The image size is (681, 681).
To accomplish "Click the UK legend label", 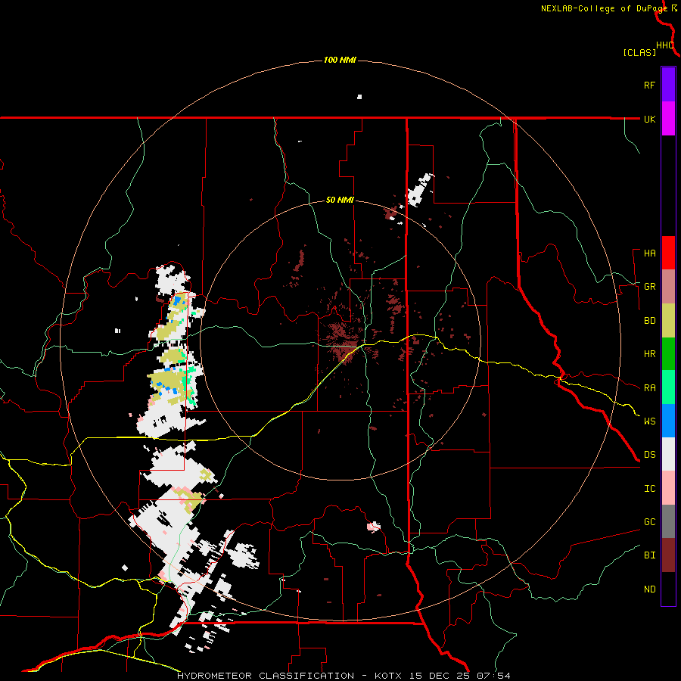I will 649,119.
